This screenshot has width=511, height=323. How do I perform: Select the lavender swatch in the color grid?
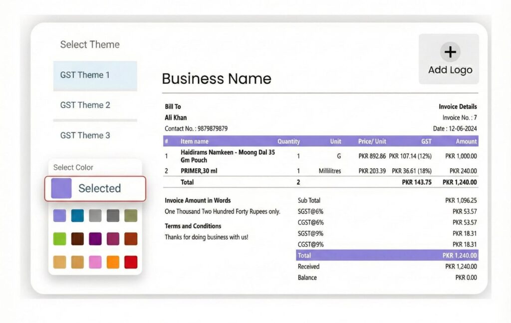59,215
